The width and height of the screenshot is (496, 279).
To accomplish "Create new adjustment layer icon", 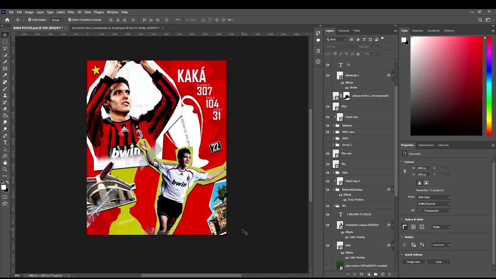I will point(369,274).
